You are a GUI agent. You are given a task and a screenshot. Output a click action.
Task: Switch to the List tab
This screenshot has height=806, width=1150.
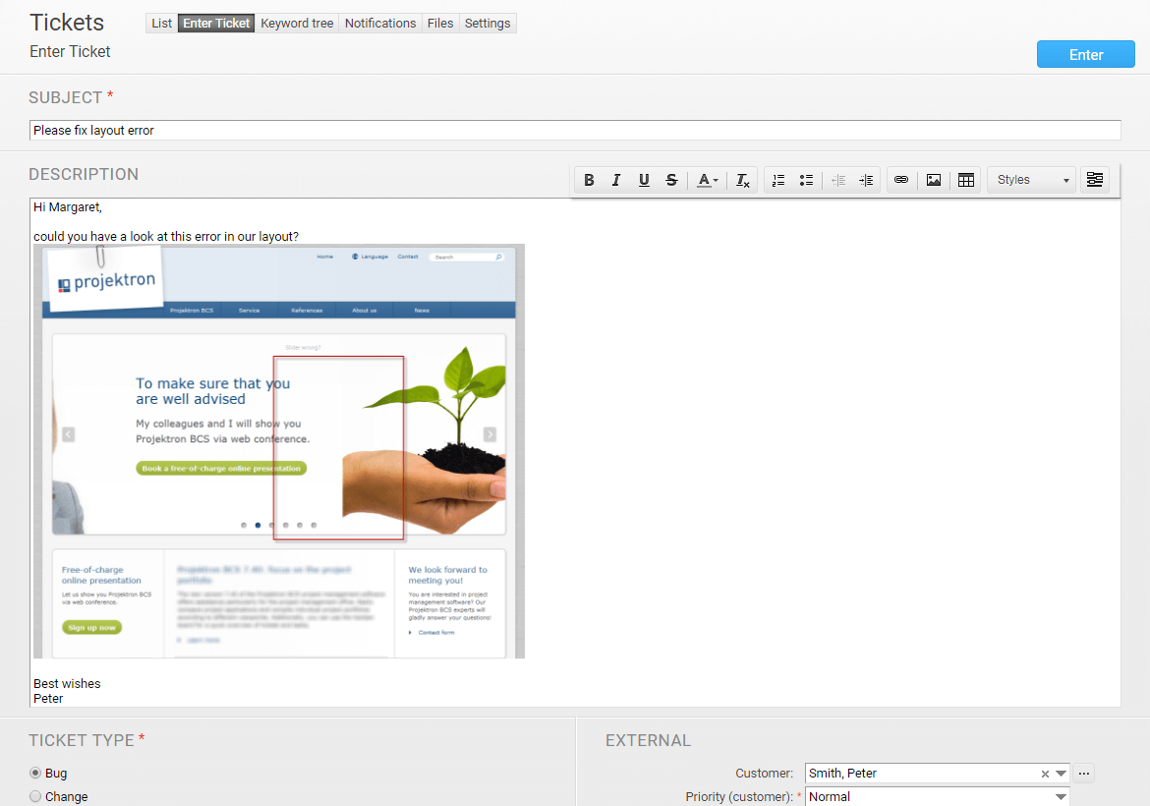click(x=161, y=24)
